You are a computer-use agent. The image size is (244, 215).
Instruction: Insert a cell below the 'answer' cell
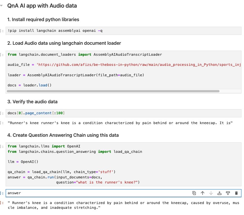click(x=228, y=193)
